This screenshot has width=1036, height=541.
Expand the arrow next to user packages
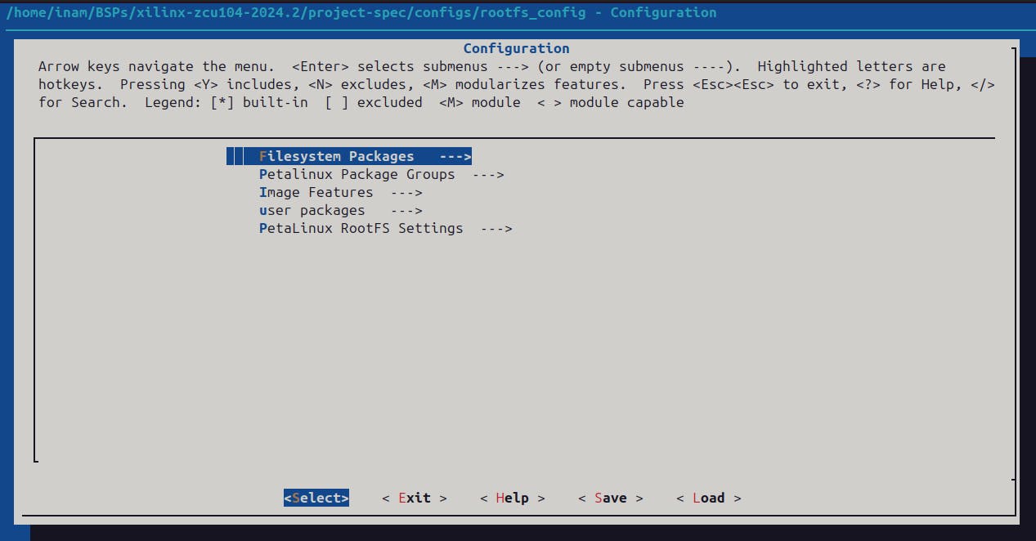pyautogui.click(x=406, y=210)
